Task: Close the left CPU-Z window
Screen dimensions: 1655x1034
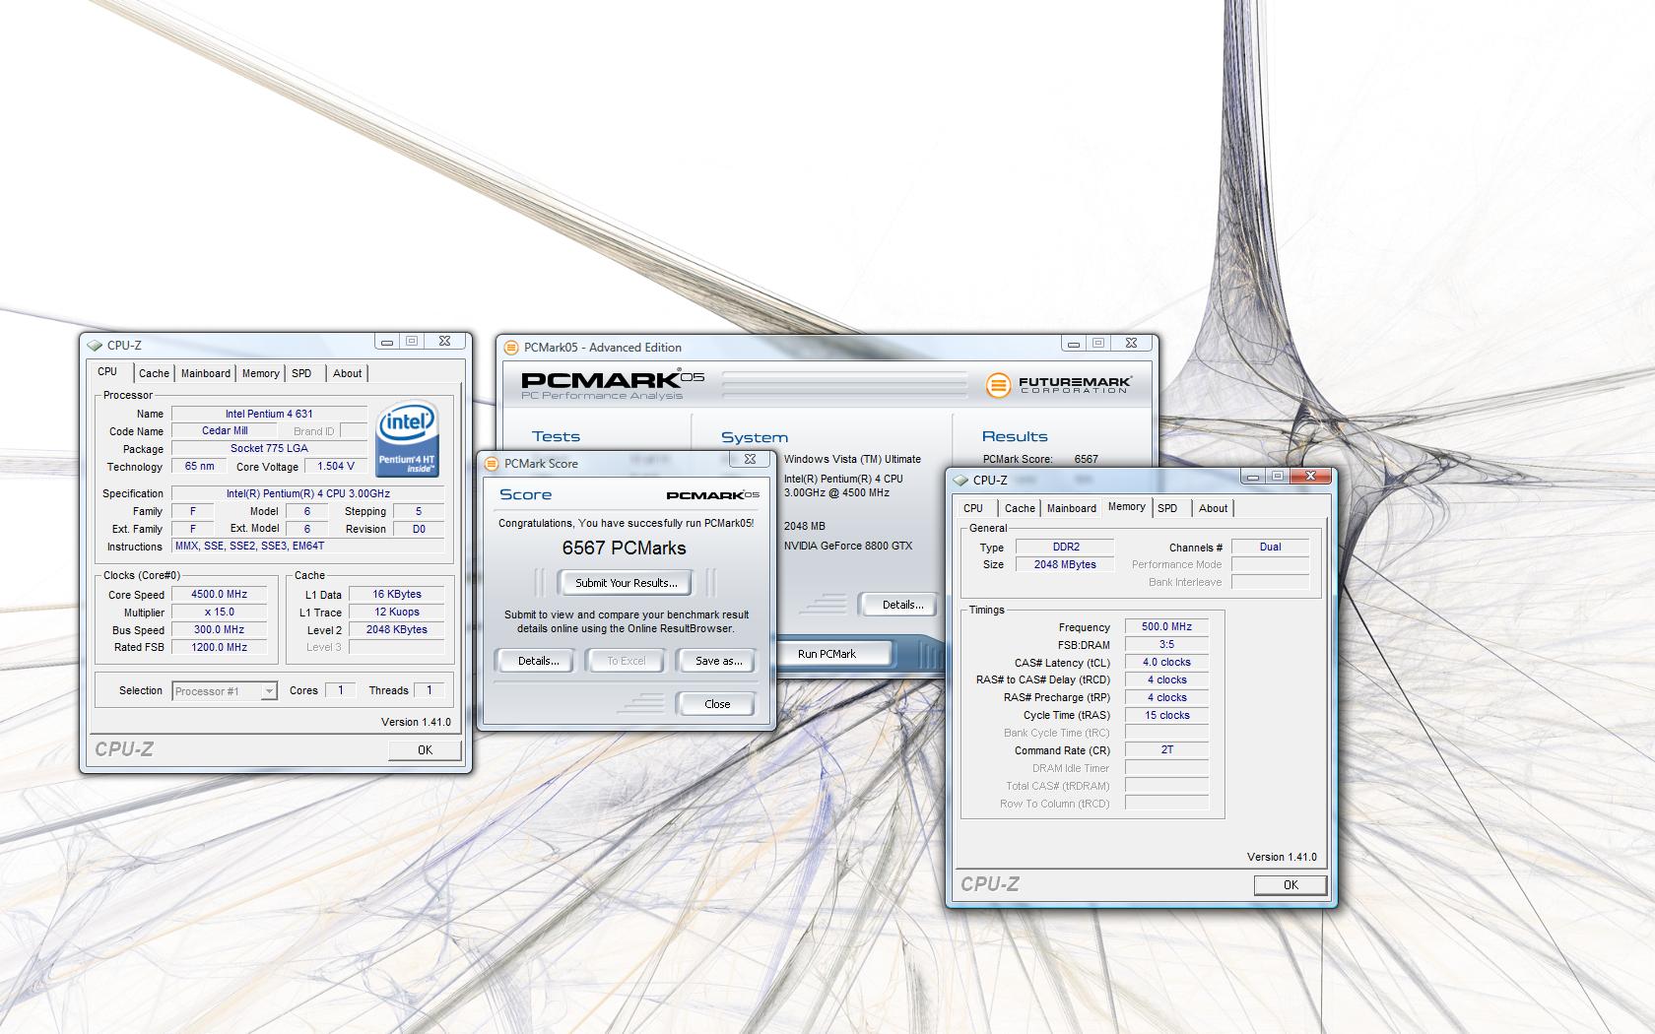Action: (444, 342)
